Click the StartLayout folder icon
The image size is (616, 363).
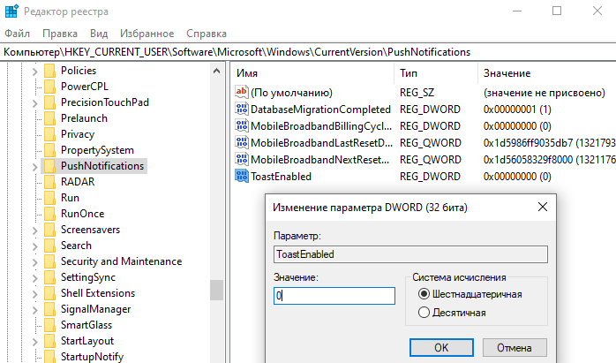[x=50, y=341]
